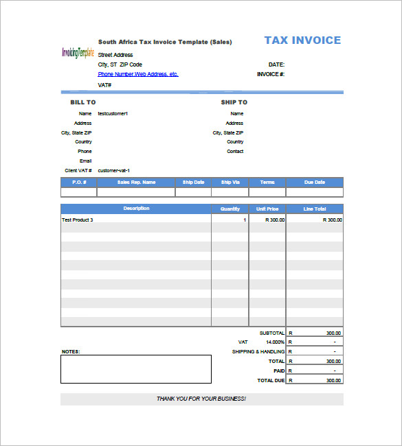
Task: Click inside the NOTES box
Action: click(x=136, y=369)
